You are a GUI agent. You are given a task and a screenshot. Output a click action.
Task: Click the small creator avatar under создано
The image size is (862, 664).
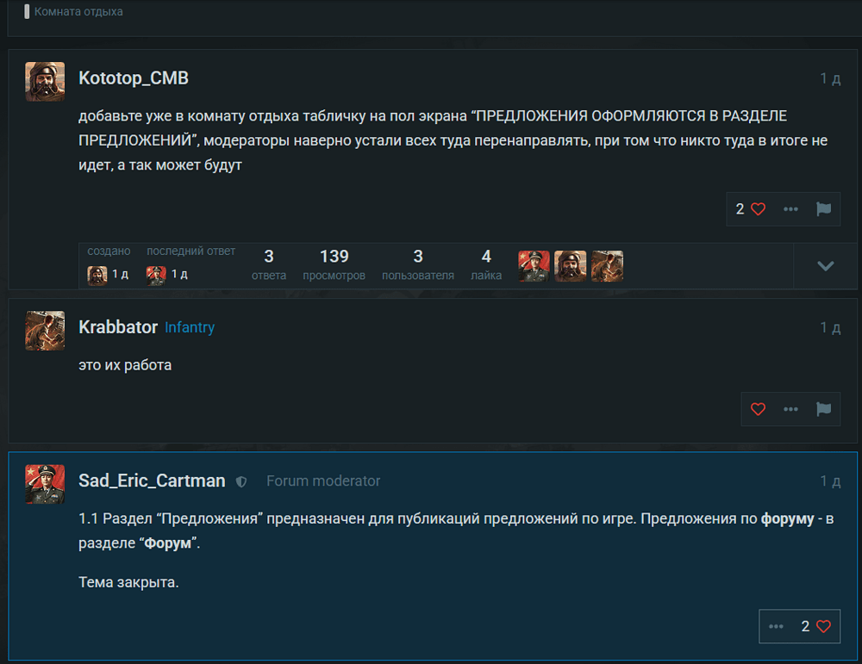pos(97,275)
